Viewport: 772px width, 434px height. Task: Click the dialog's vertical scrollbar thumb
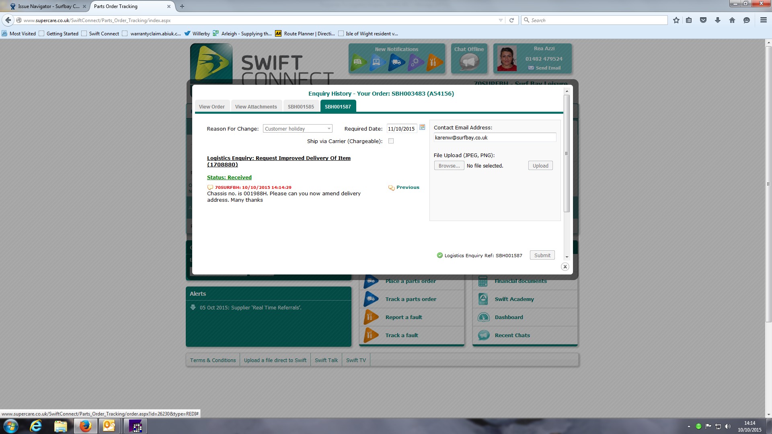coord(567,153)
